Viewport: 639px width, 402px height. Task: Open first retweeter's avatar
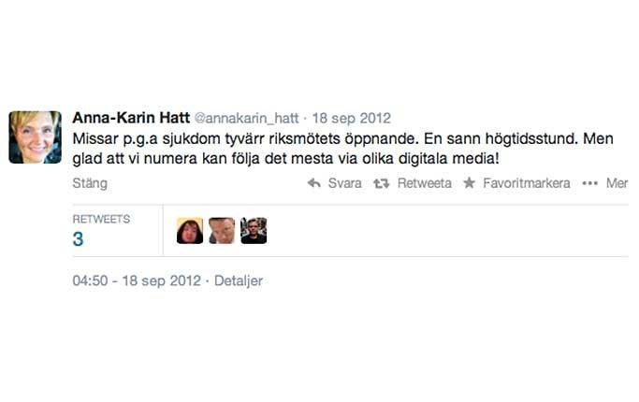pos(190,231)
